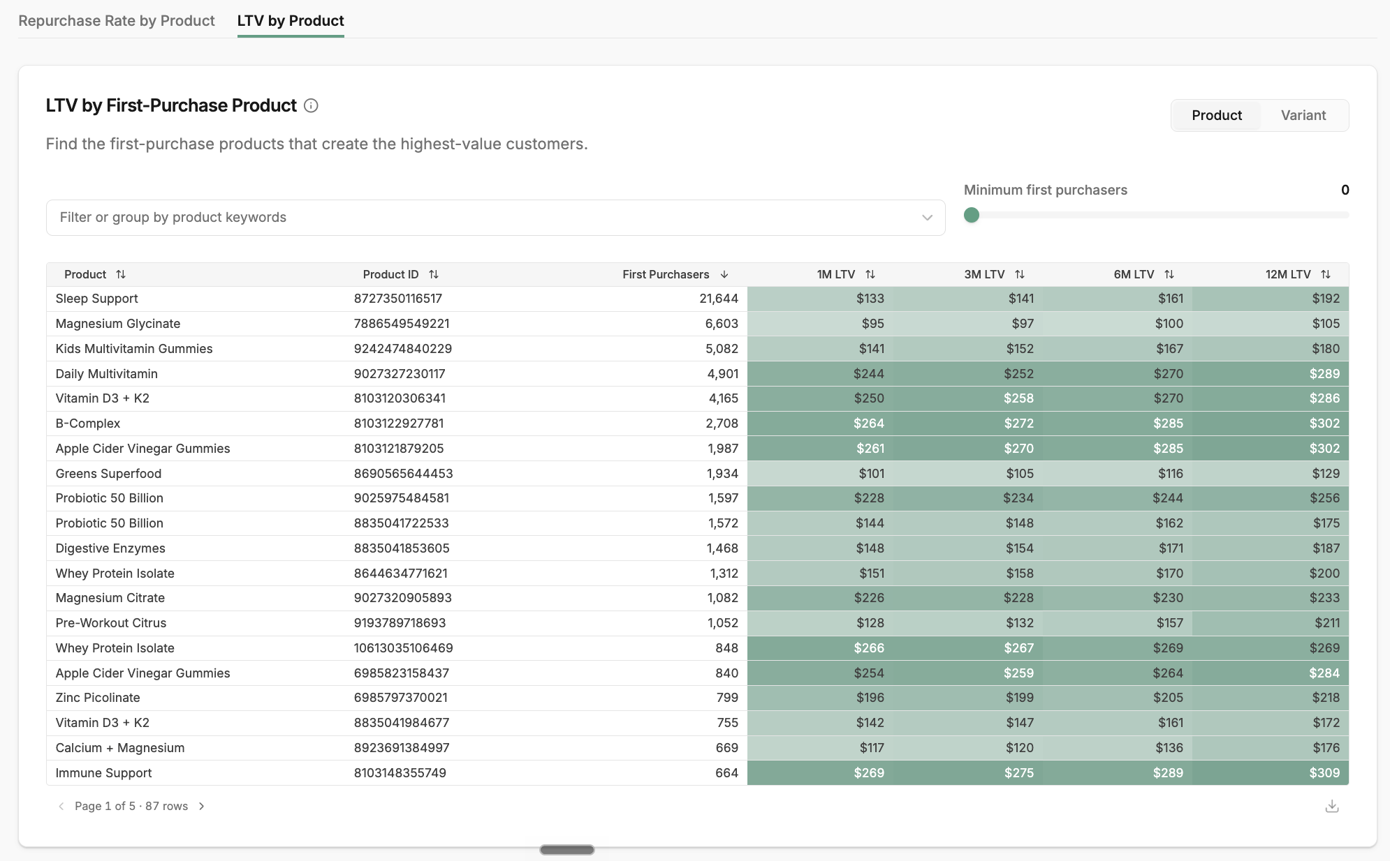Click product ID 9025975484581
Image resolution: width=1390 pixels, height=861 pixels.
[x=402, y=498]
